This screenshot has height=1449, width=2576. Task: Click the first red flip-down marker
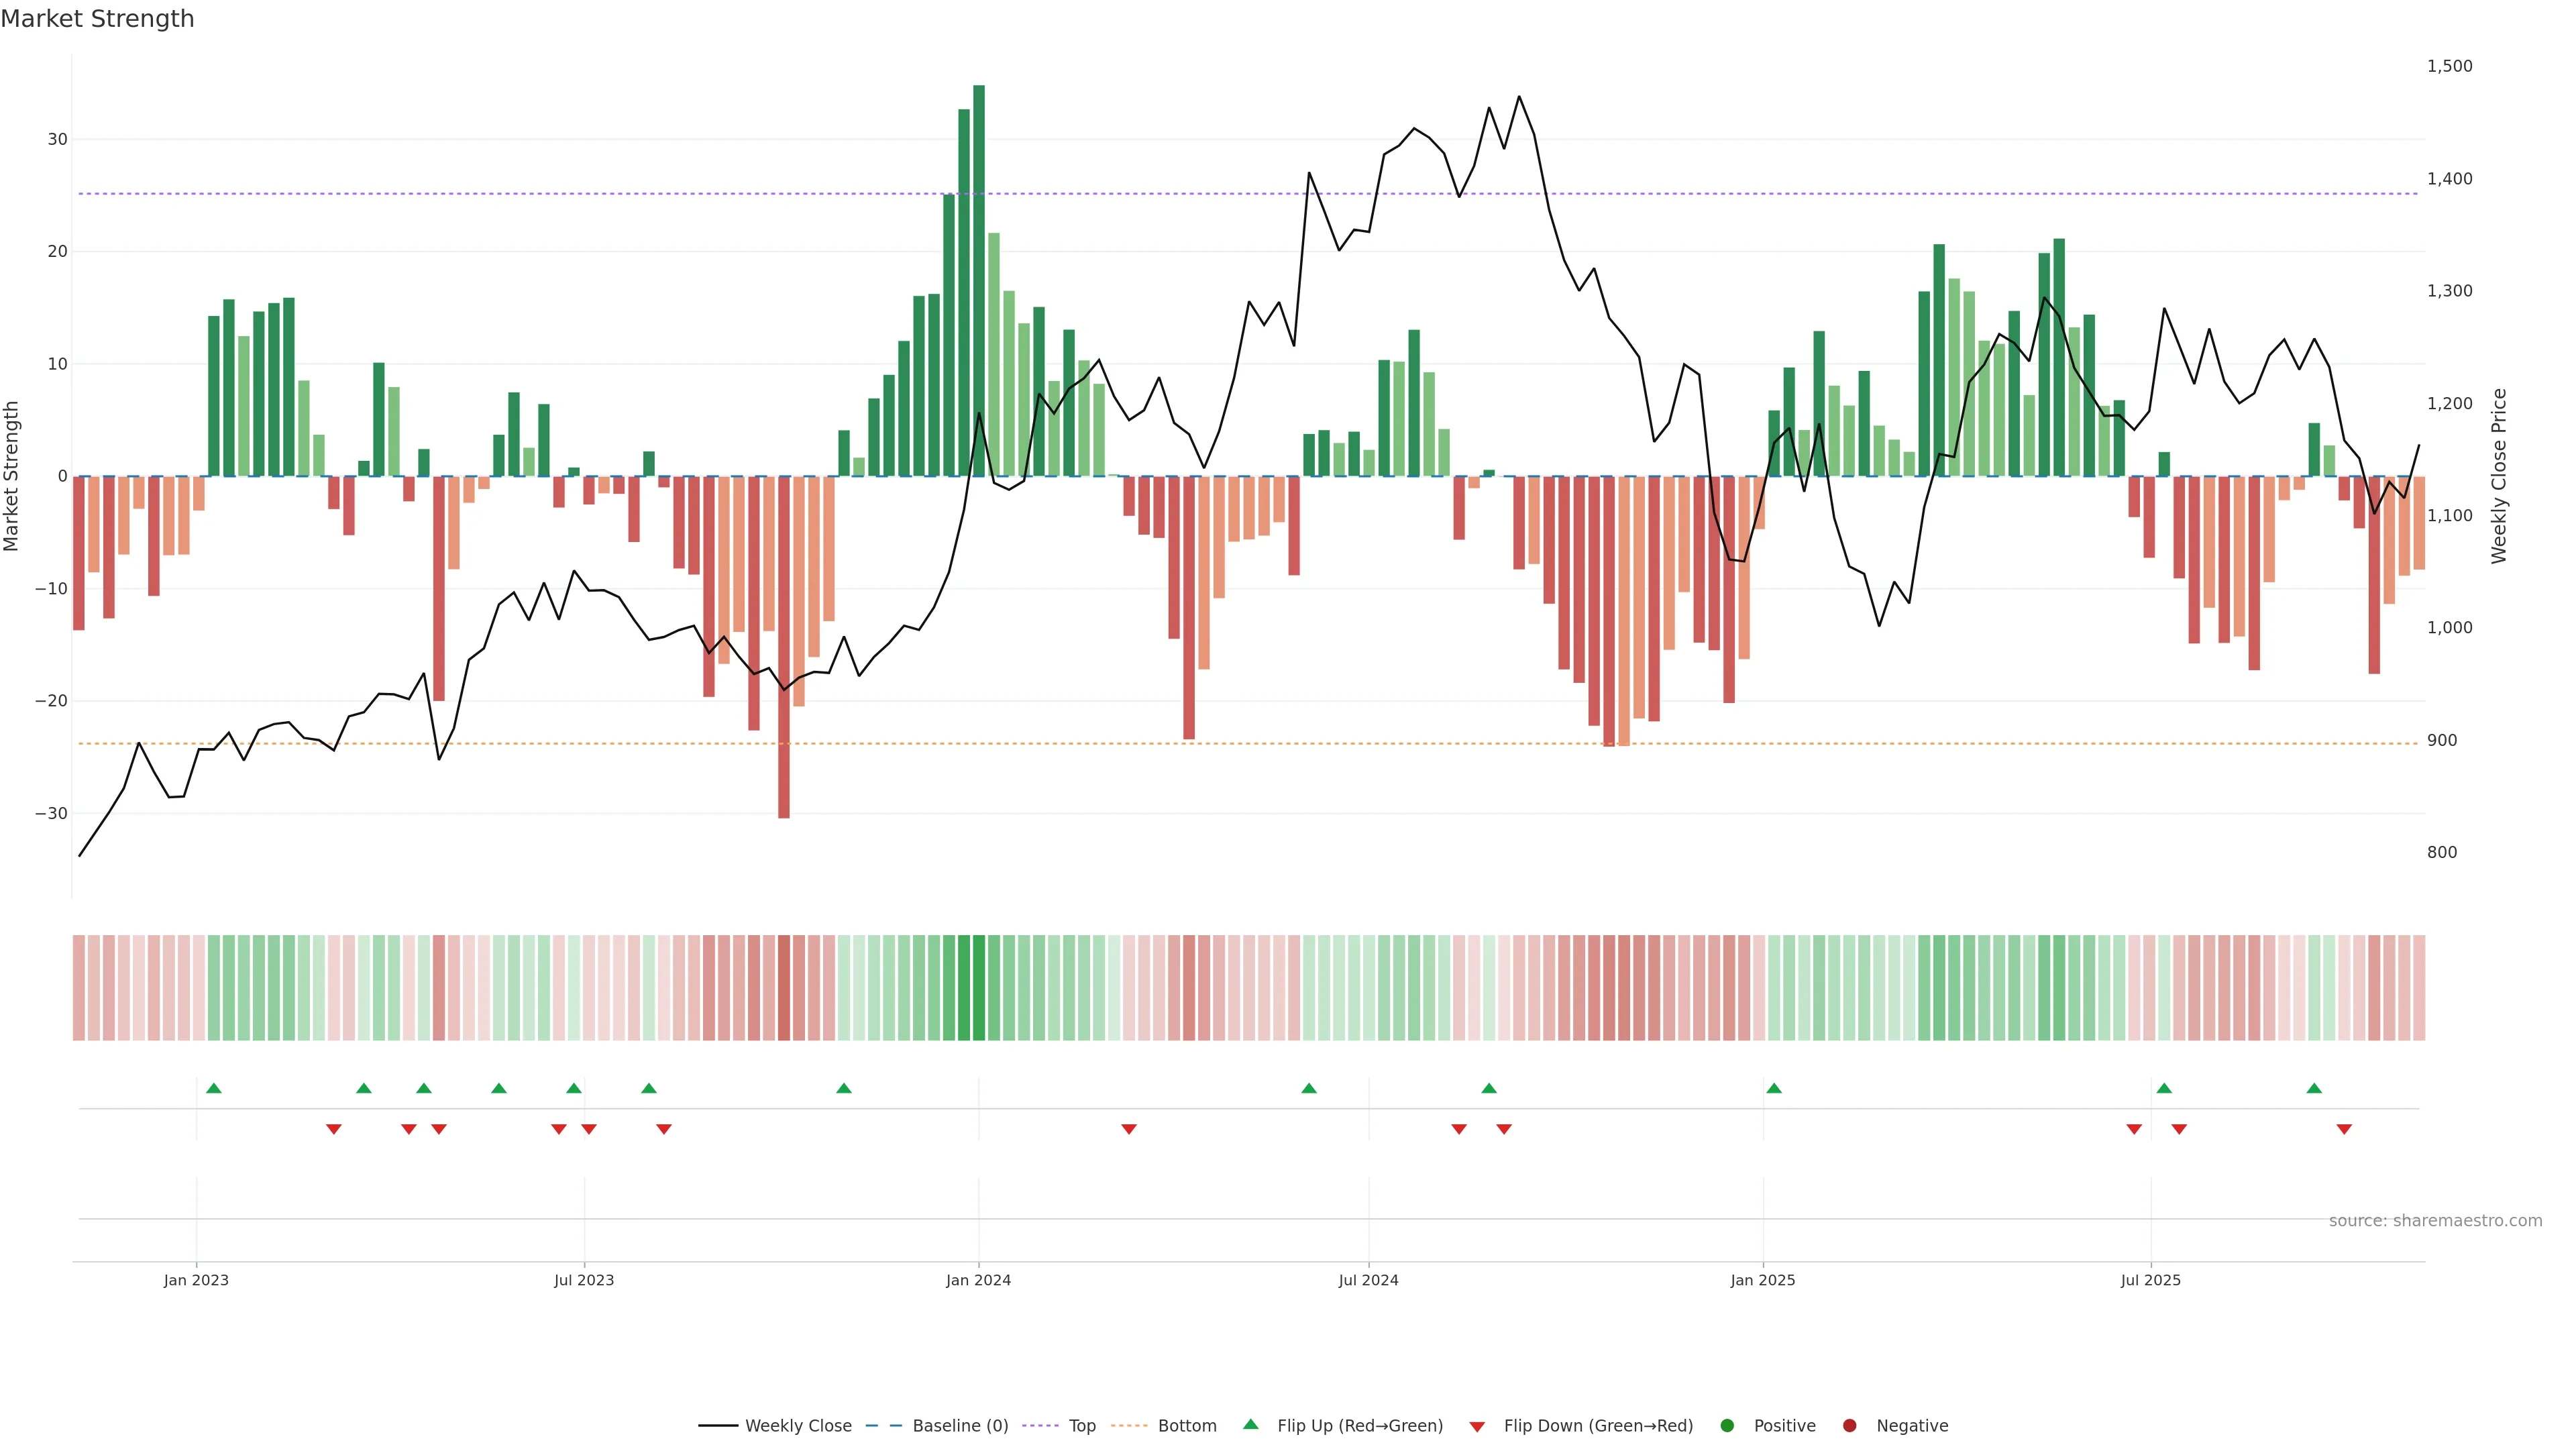(334, 1129)
